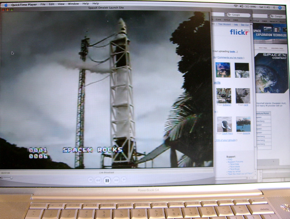Click the fast-forward button in QuickTime
The image size is (290, 219).
point(116,180)
